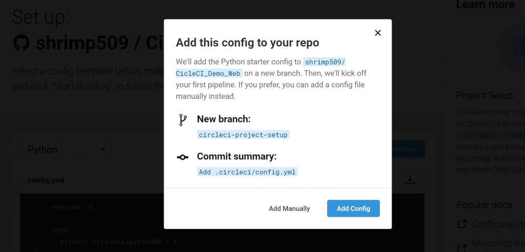The height and width of the screenshot is (252, 525).
Task: Click the Add Config button
Action: coord(353,209)
